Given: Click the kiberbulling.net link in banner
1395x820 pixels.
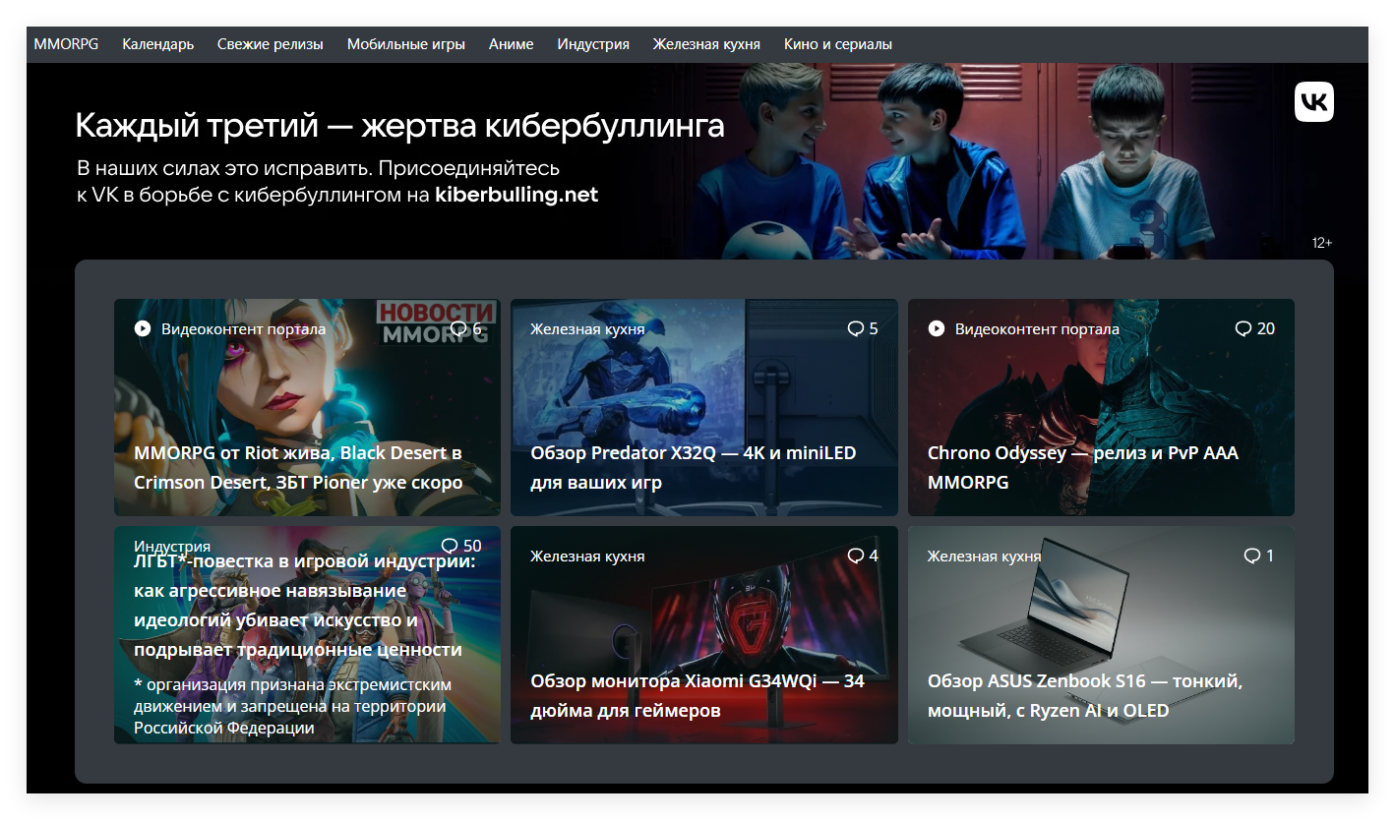Looking at the screenshot, I should [x=516, y=195].
